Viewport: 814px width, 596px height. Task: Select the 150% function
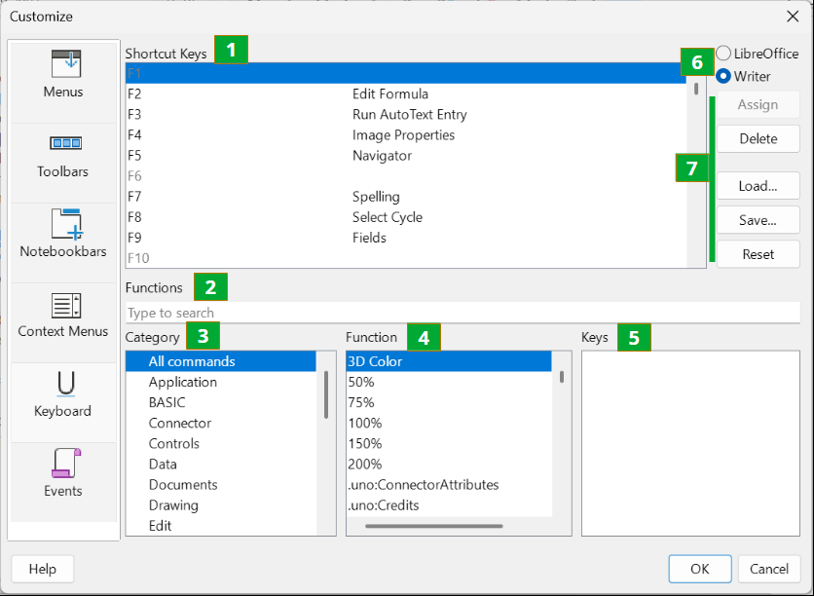point(449,443)
